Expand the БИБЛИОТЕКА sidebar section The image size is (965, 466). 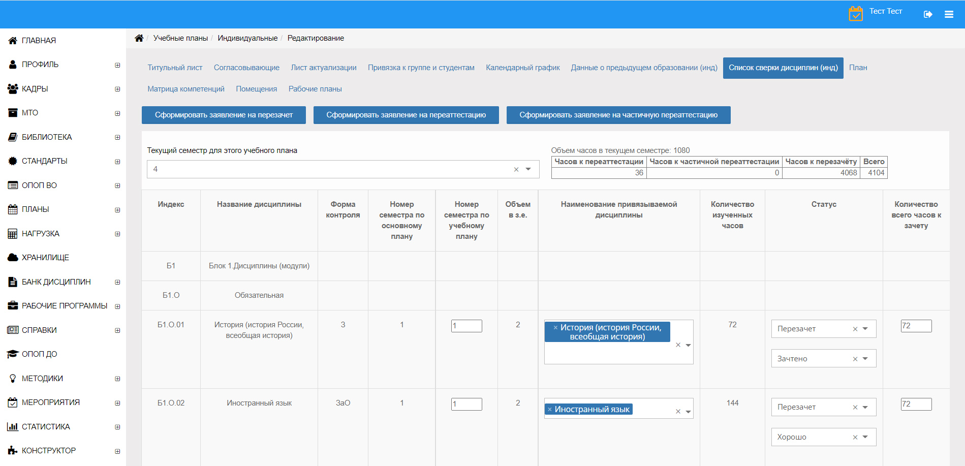[117, 137]
